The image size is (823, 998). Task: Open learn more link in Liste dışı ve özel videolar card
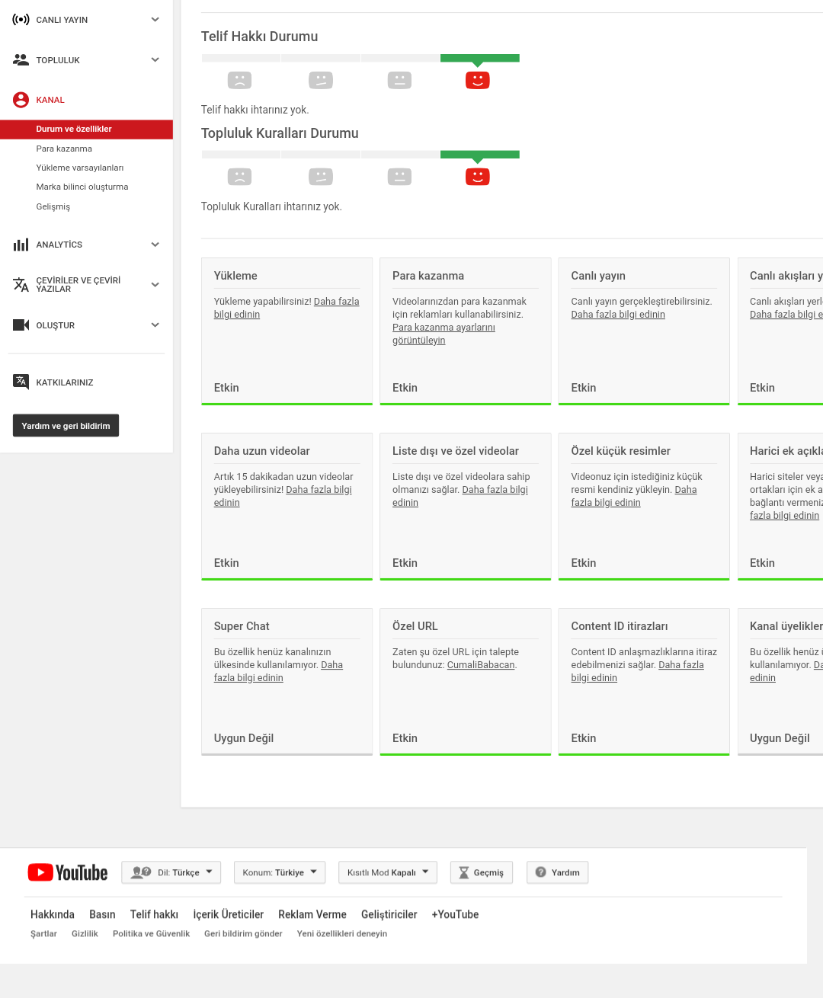(x=460, y=496)
